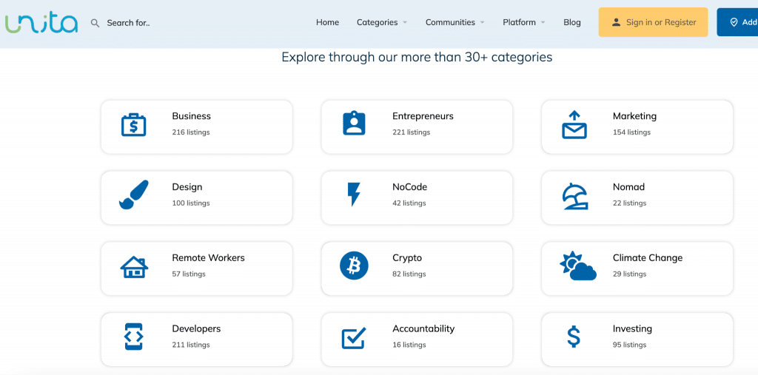Click the Entrepreneurs ID badge icon
This screenshot has height=375, width=758.
click(x=354, y=124)
